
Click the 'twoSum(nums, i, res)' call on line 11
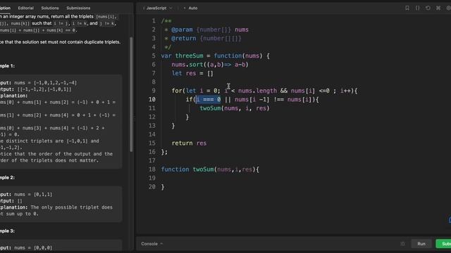pyautogui.click(x=235, y=108)
